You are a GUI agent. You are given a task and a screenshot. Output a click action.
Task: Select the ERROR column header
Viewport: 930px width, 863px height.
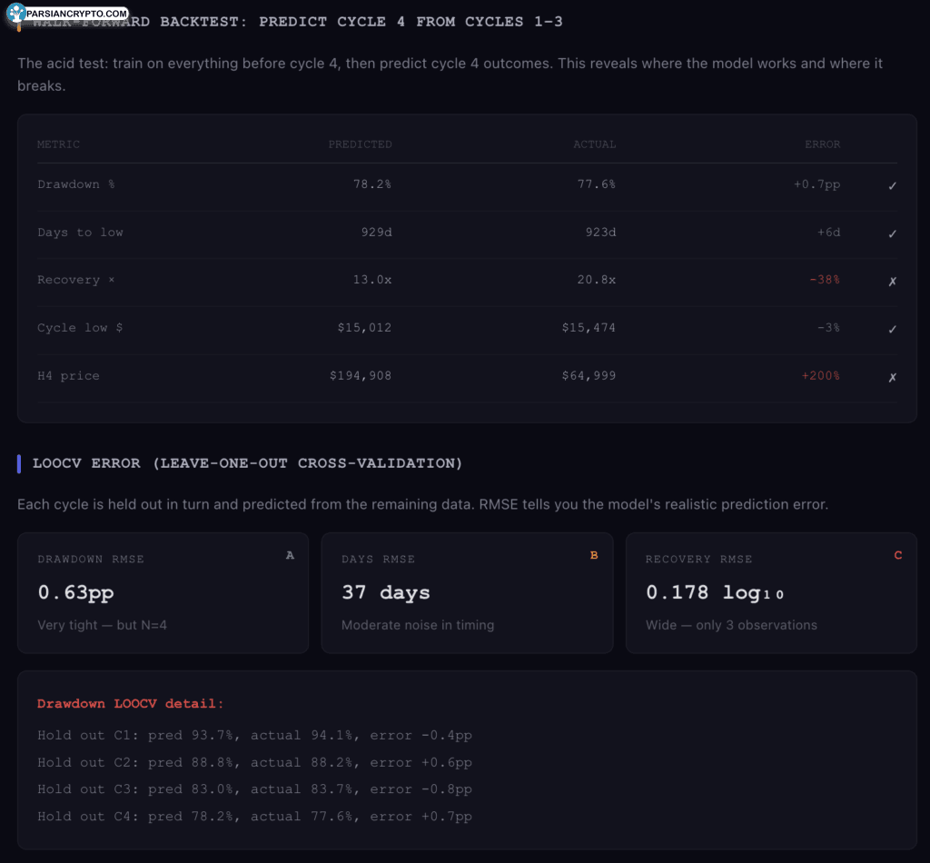pos(822,144)
